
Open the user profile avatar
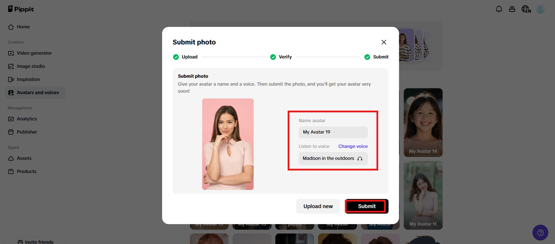coord(540,9)
